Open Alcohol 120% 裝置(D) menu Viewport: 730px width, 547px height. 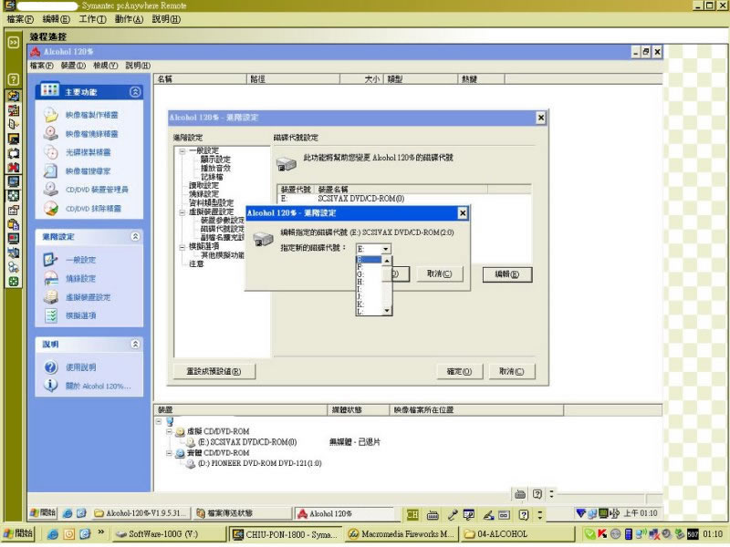pos(73,66)
